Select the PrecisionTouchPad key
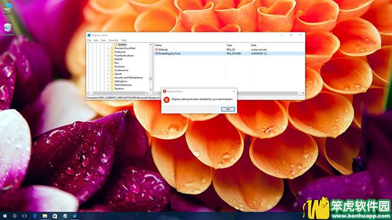This screenshot has width=392, height=220. (x=125, y=48)
